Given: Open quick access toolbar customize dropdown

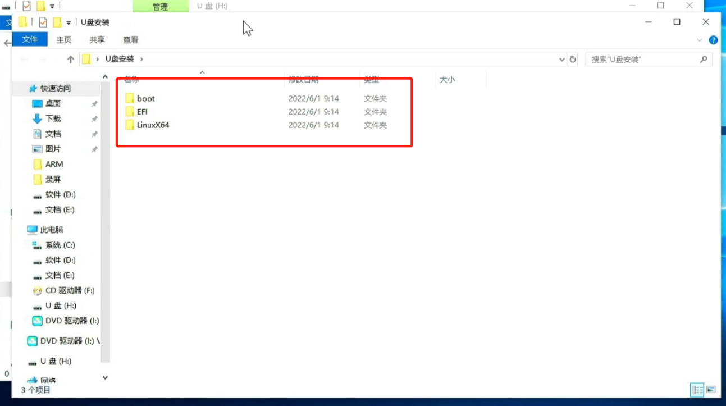Looking at the screenshot, I should pos(69,22).
